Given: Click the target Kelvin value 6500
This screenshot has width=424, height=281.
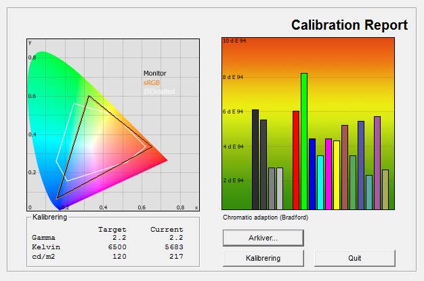Looking at the screenshot, I should click(x=117, y=247).
